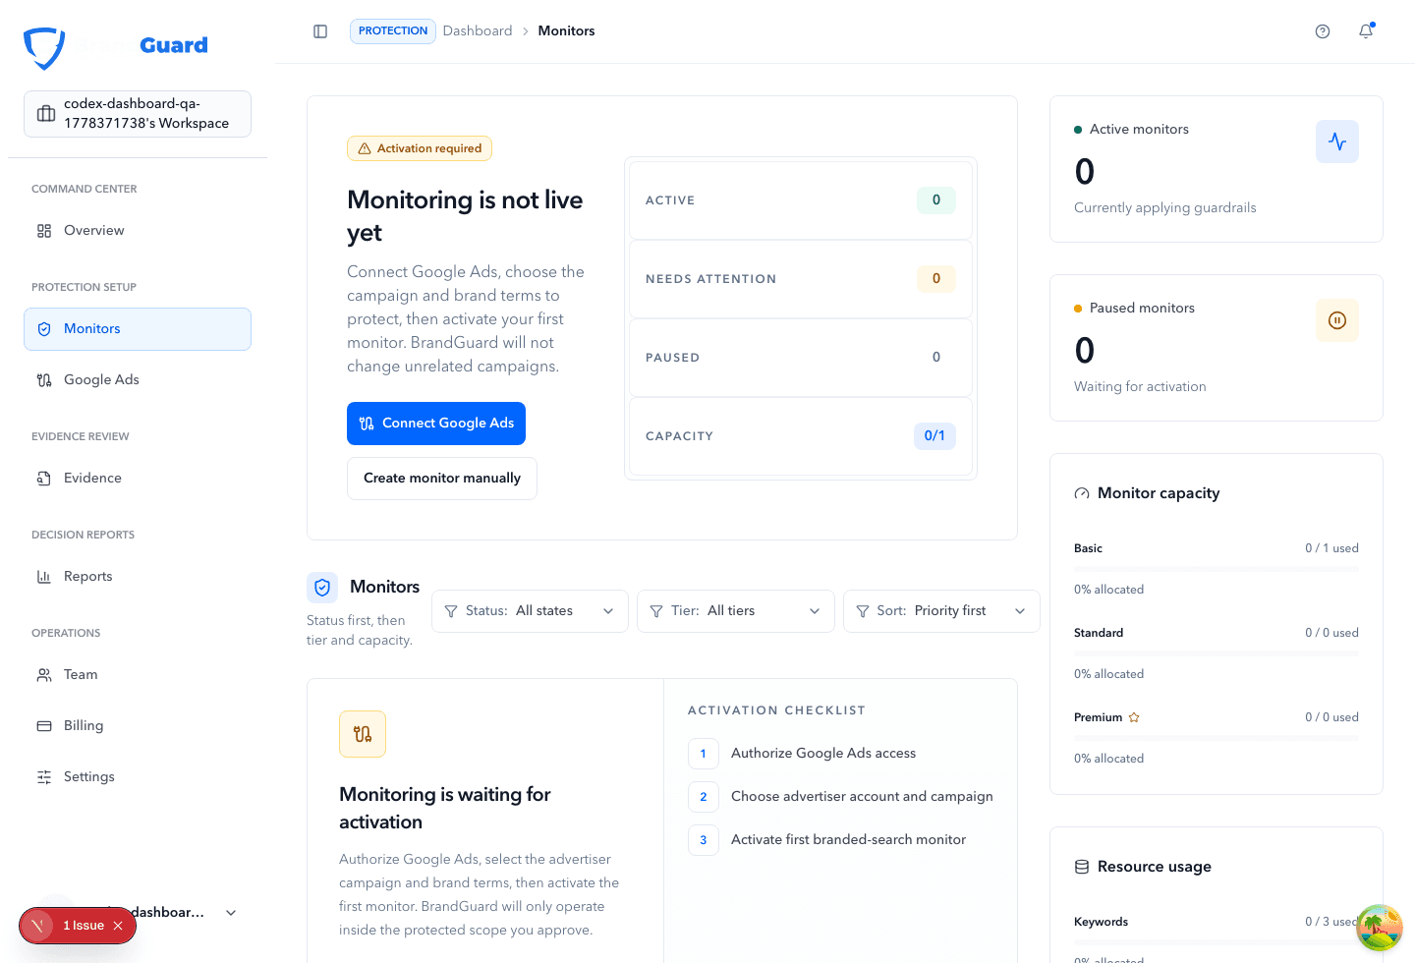The image size is (1415, 963).
Task: Open Settings in sidebar
Action: 138,777
